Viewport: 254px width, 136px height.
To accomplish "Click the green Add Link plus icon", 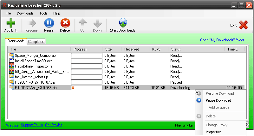I will coord(11,23).
